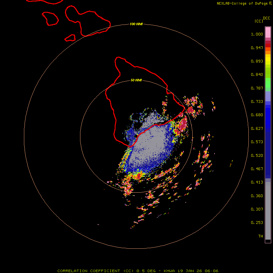Click the pink band of the color bar
The height and width of the screenshot is (273, 273).
coord(268,32)
